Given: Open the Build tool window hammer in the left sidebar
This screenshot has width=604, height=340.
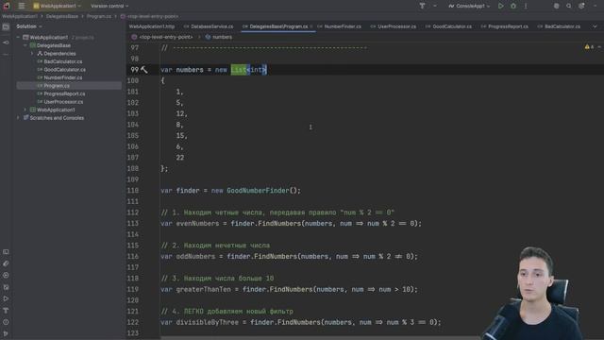Looking at the screenshot, I should [6, 311].
